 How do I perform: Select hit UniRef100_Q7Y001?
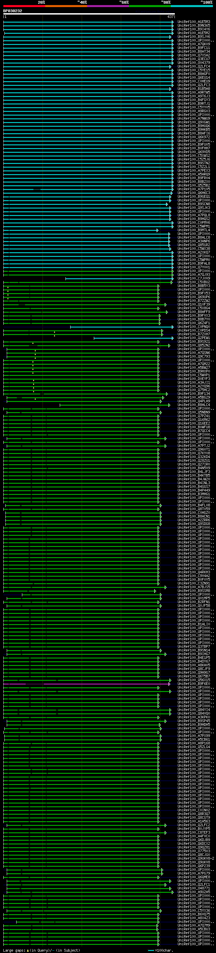pos(194,267)
